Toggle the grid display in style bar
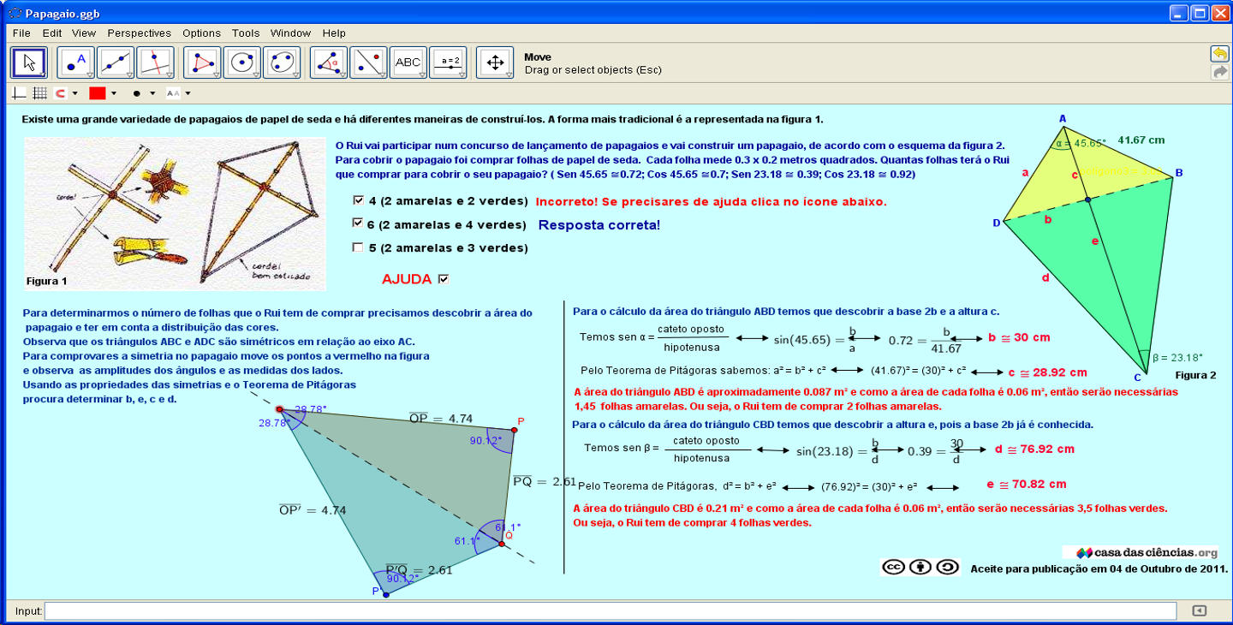This screenshot has height=625, width=1233. click(x=39, y=93)
